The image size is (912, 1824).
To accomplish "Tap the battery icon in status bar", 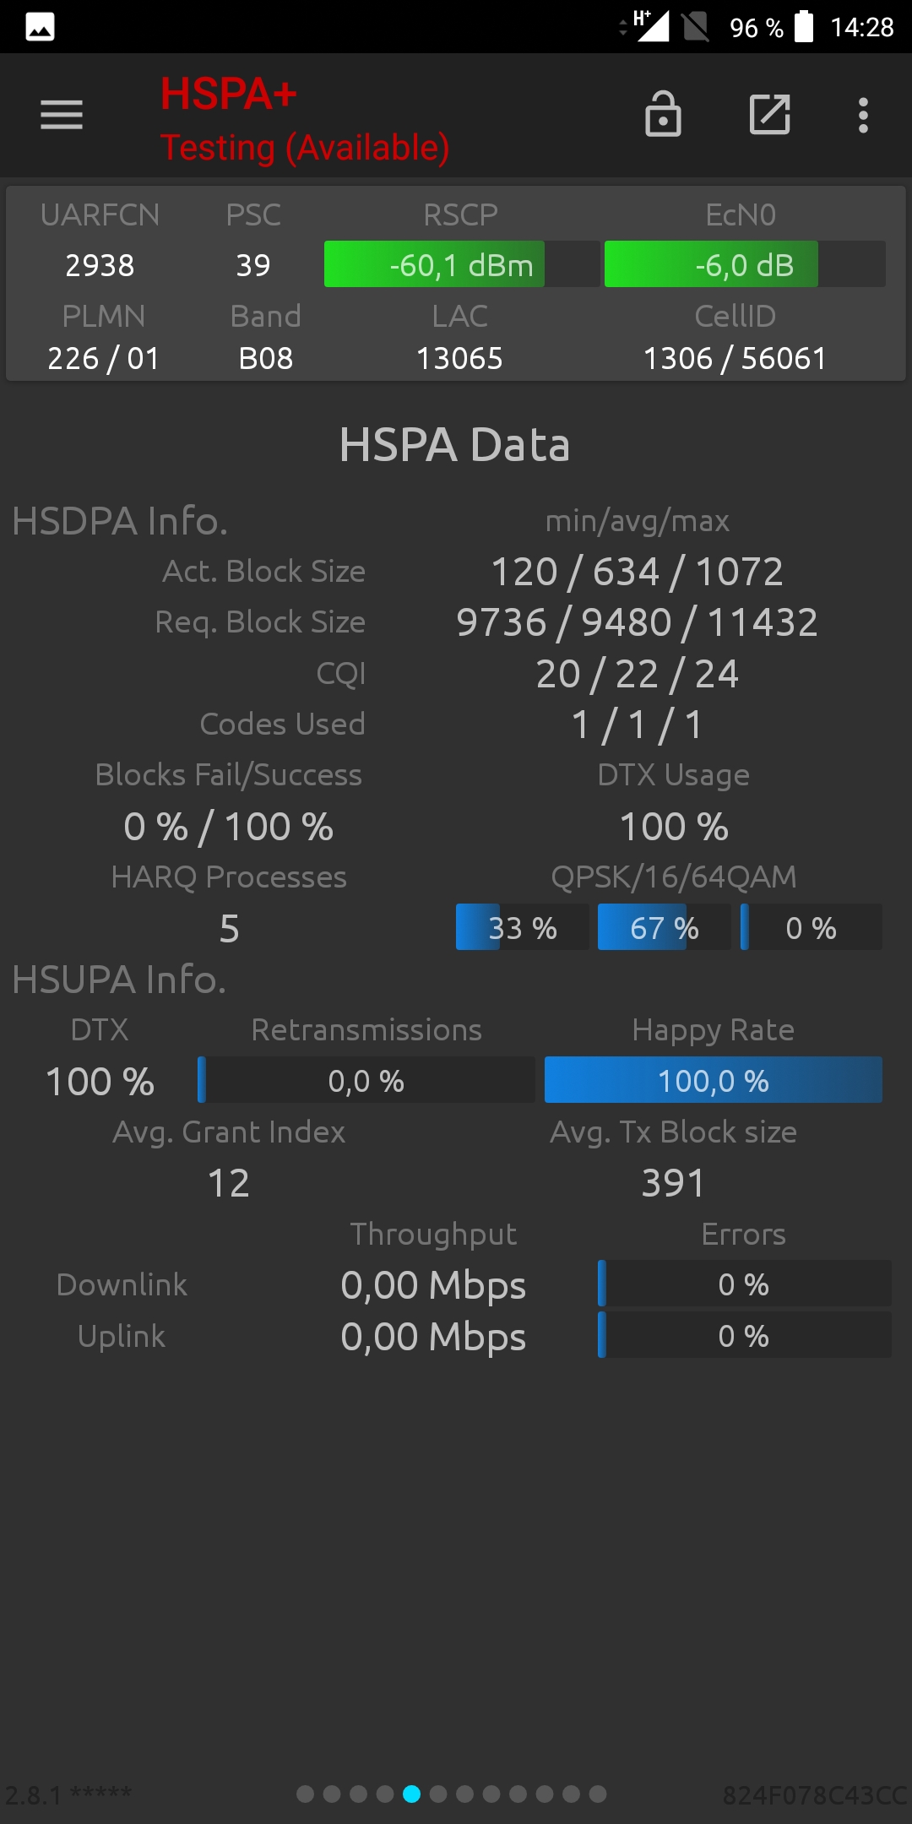I will pos(804,26).
